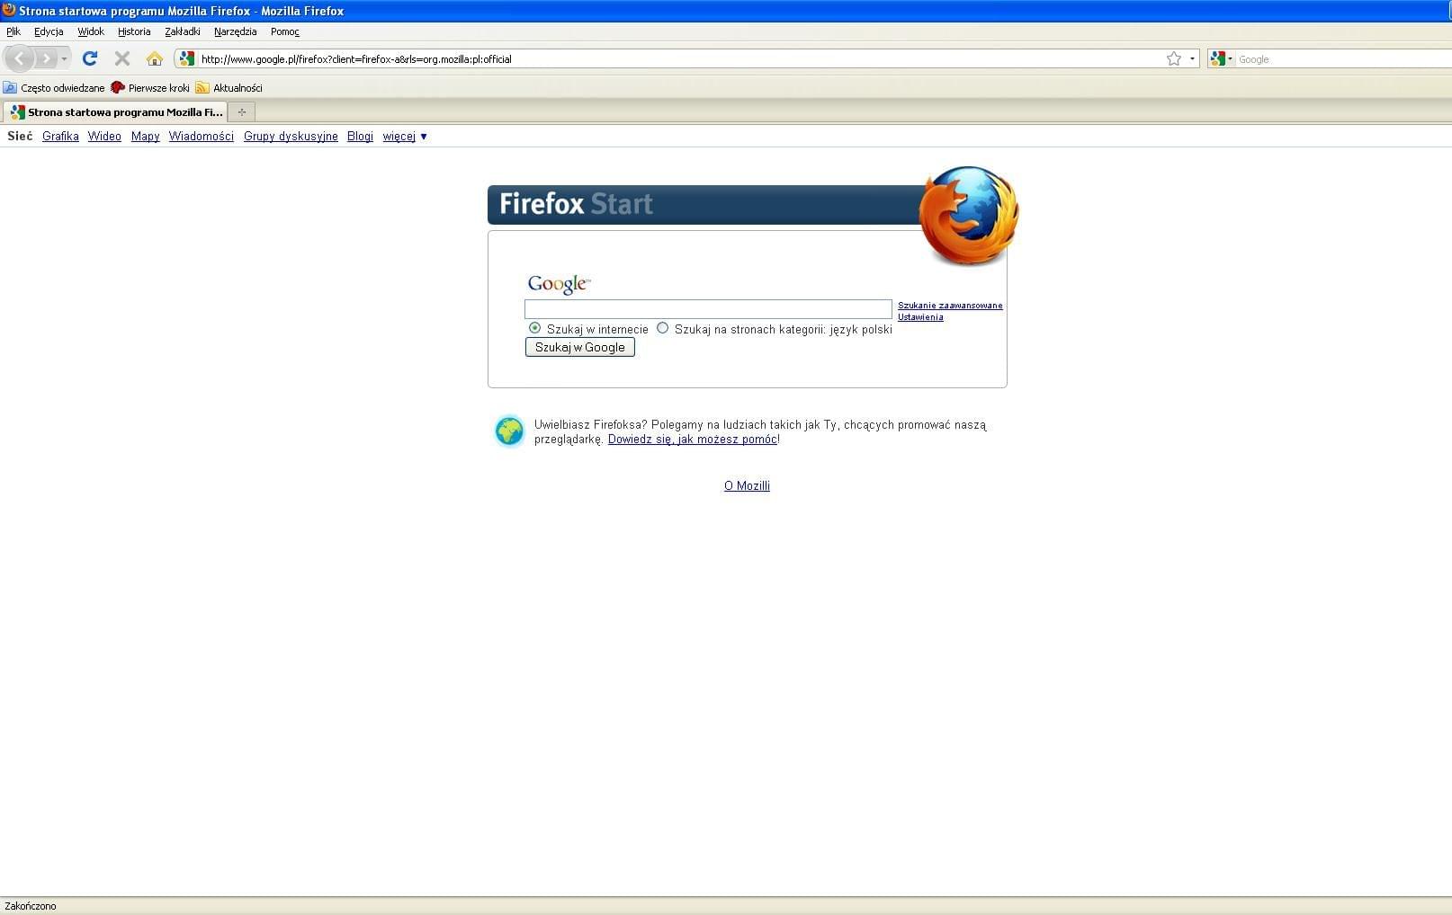The height and width of the screenshot is (915, 1452).
Task: Reload the current page
Action: click(90, 58)
